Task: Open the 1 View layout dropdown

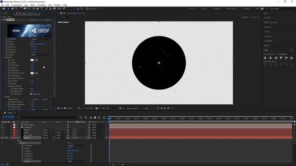Action: pyautogui.click(x=147, y=108)
